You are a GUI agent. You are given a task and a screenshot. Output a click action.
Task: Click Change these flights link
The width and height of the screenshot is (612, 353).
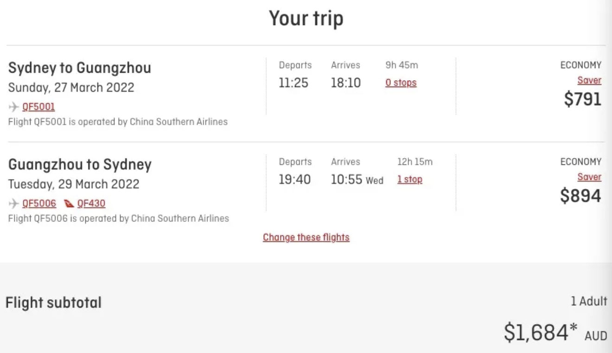coord(306,237)
